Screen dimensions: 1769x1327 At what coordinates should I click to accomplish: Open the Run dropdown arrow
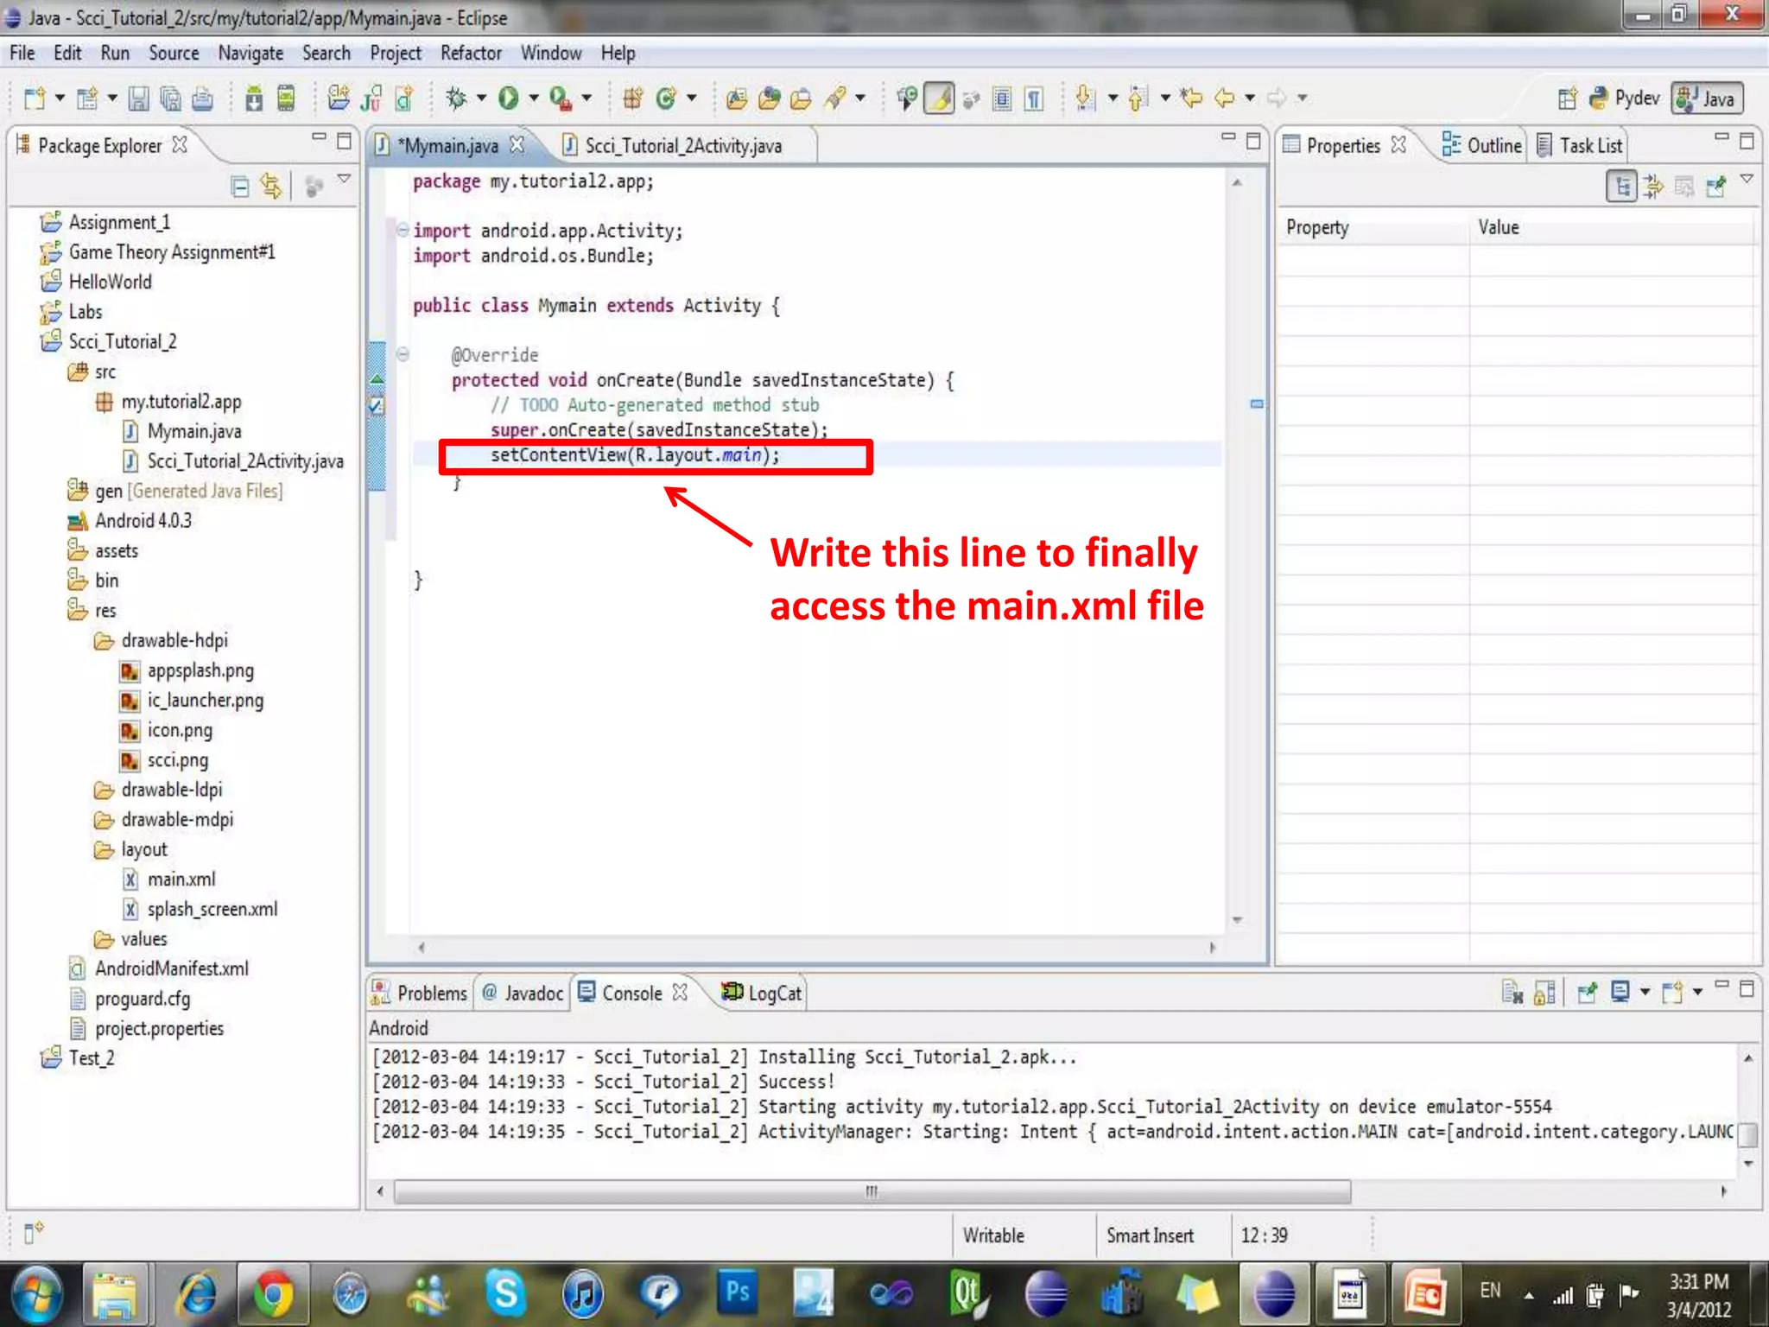pos(534,98)
